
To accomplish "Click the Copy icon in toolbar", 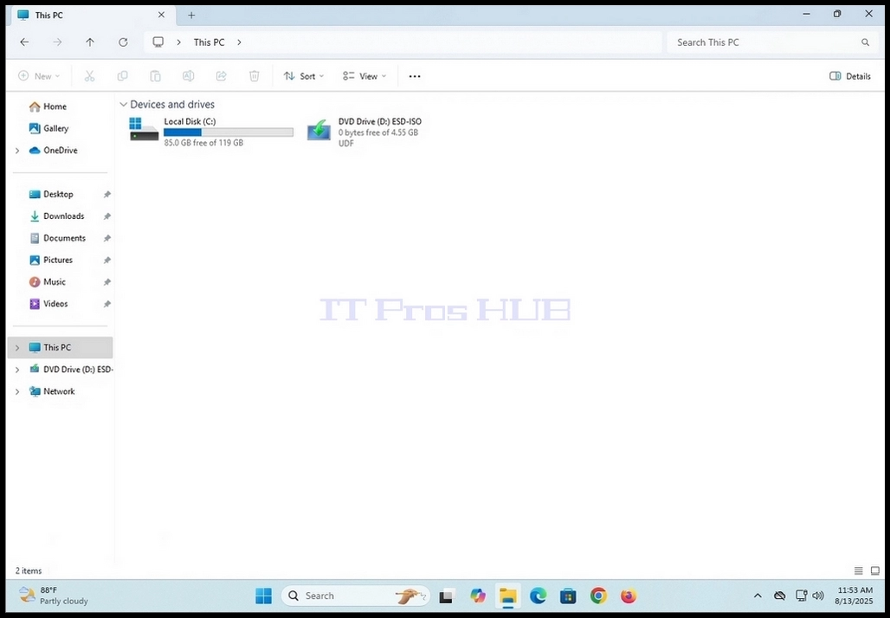I will 122,76.
